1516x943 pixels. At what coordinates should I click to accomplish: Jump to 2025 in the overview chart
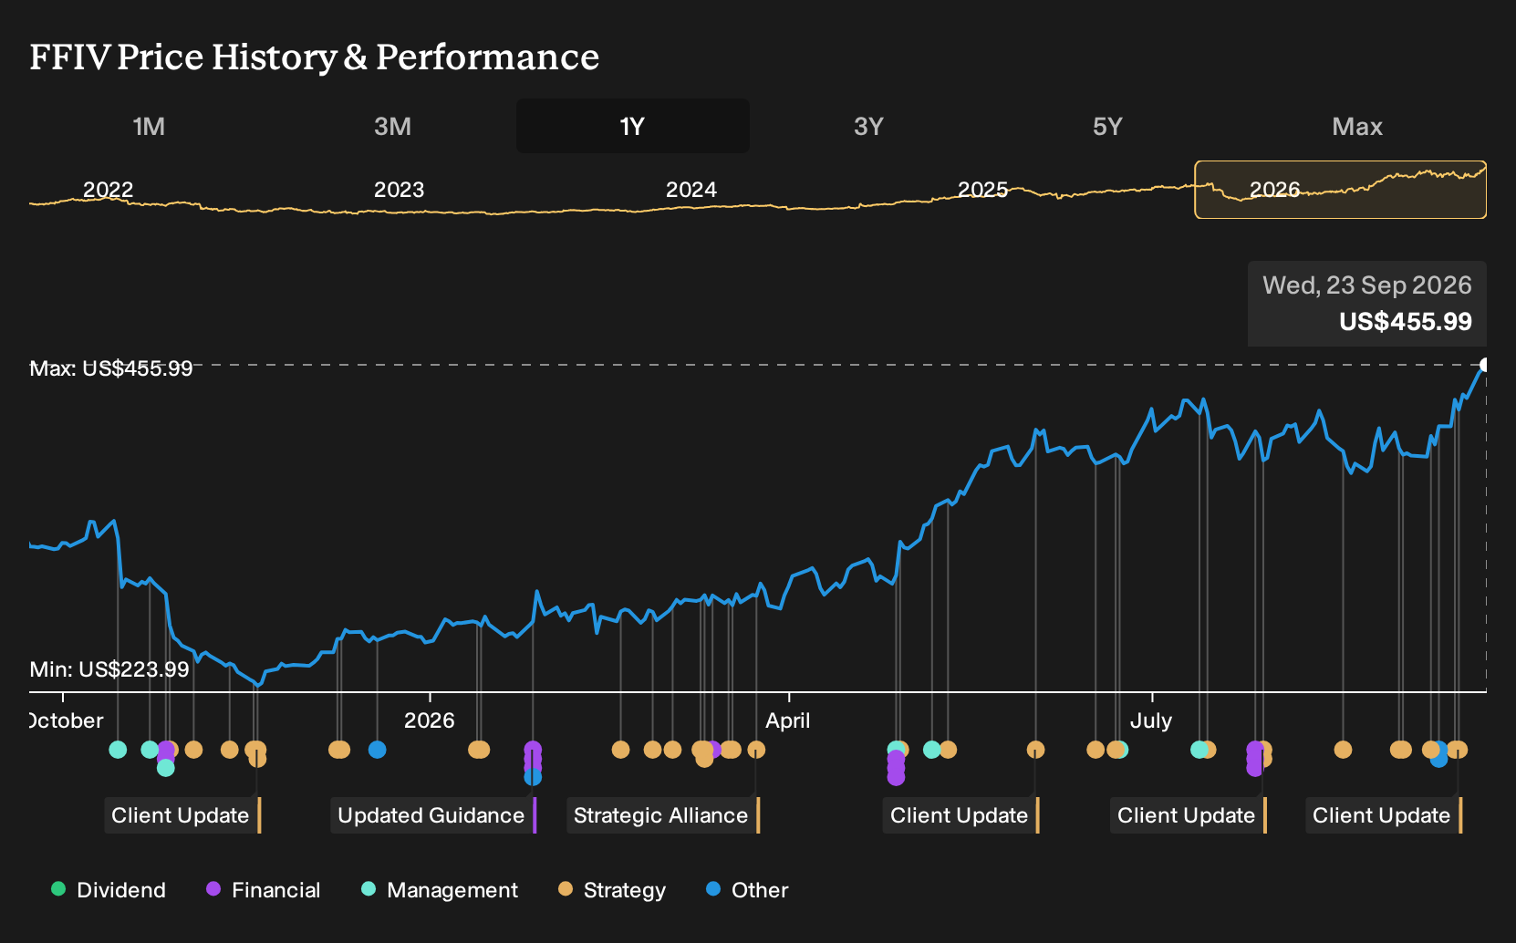pyautogui.click(x=982, y=190)
